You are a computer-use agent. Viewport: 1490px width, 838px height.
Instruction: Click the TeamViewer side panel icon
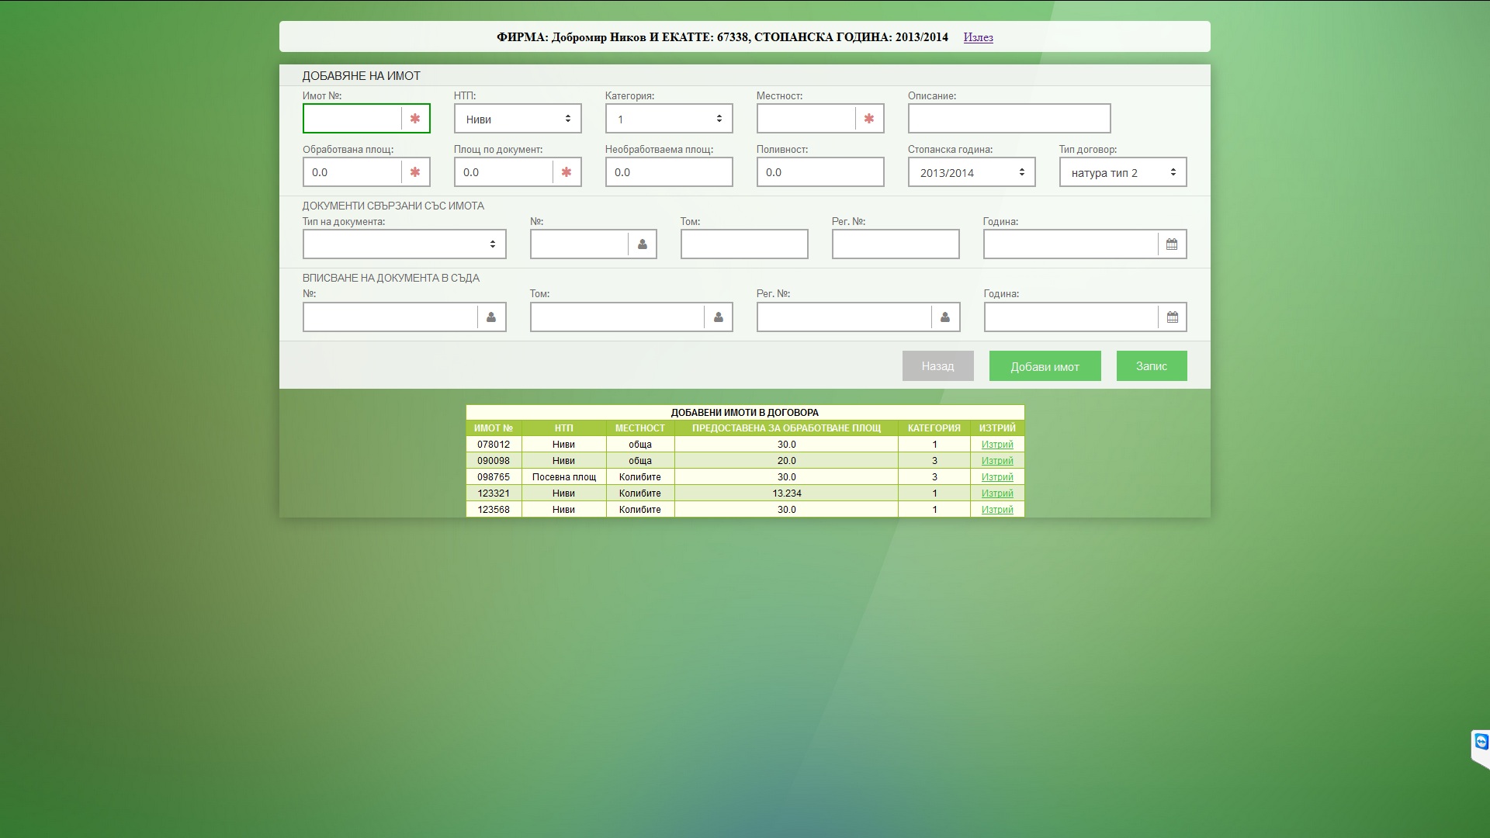[x=1481, y=742]
